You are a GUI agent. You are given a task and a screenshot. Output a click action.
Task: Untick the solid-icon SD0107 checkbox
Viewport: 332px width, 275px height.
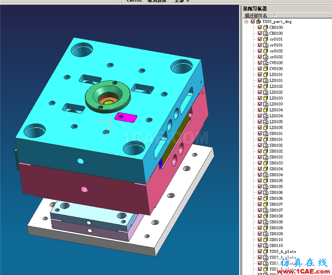pos(260,205)
